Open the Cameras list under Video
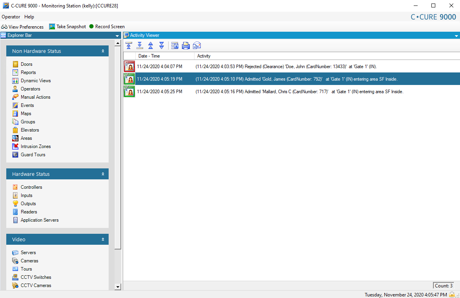460x298 pixels. pyautogui.click(x=29, y=260)
